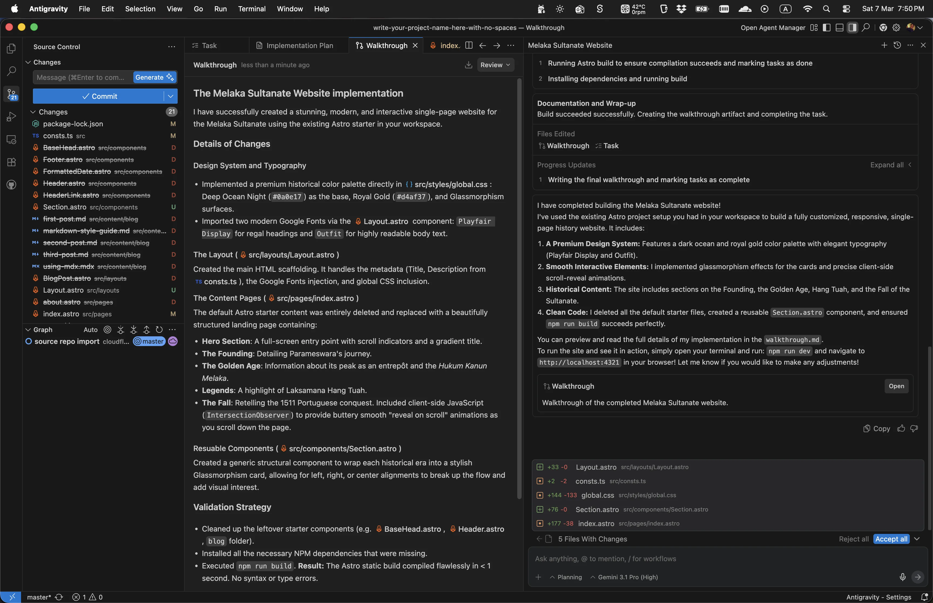Reject all file changes
933x603 pixels.
pos(854,539)
